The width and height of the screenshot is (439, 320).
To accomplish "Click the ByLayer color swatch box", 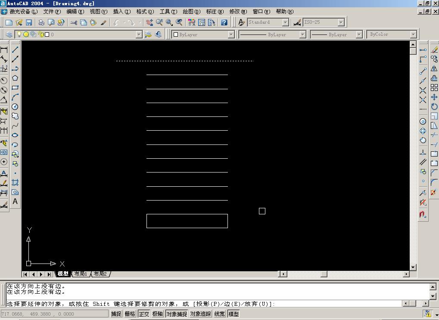I will (176, 35).
